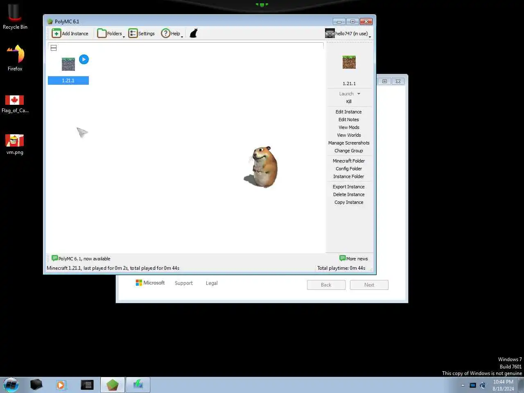Viewport: 524px width, 393px height.
Task: Click Edit Instance
Action: (x=349, y=112)
